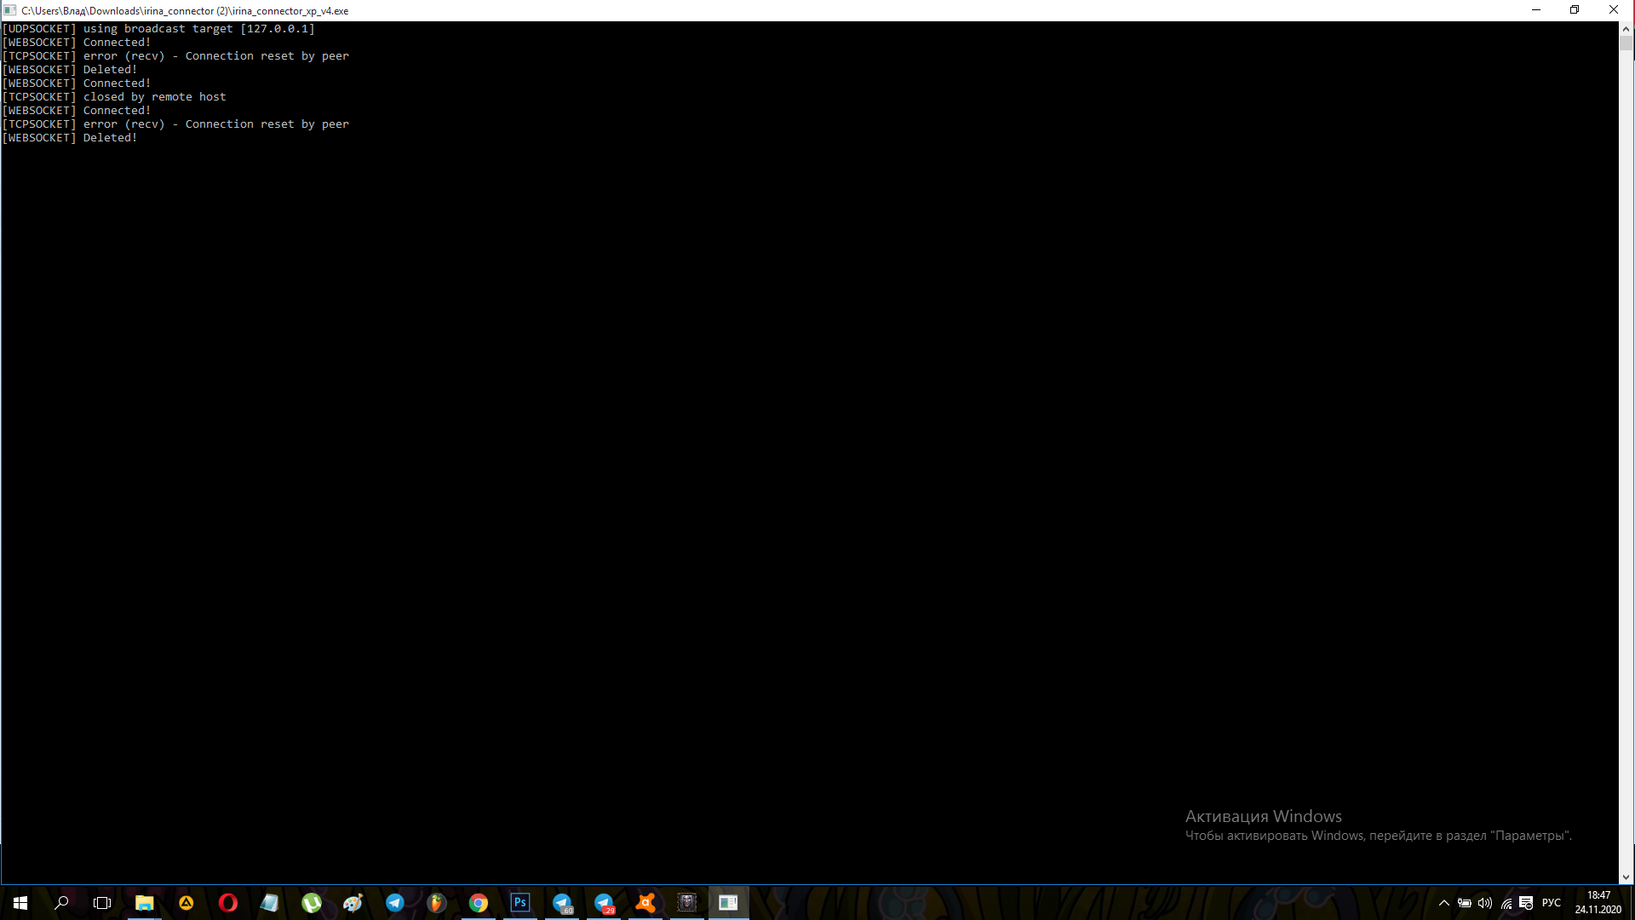Open AIMP player taskbar icon
The height and width of the screenshot is (920, 1635).
(186, 903)
